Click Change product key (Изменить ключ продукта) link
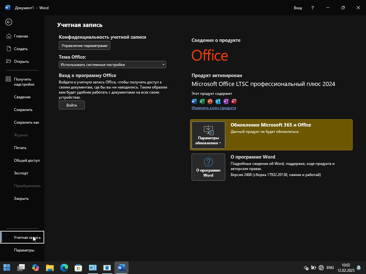This screenshot has width=366, height=274. pos(213,108)
